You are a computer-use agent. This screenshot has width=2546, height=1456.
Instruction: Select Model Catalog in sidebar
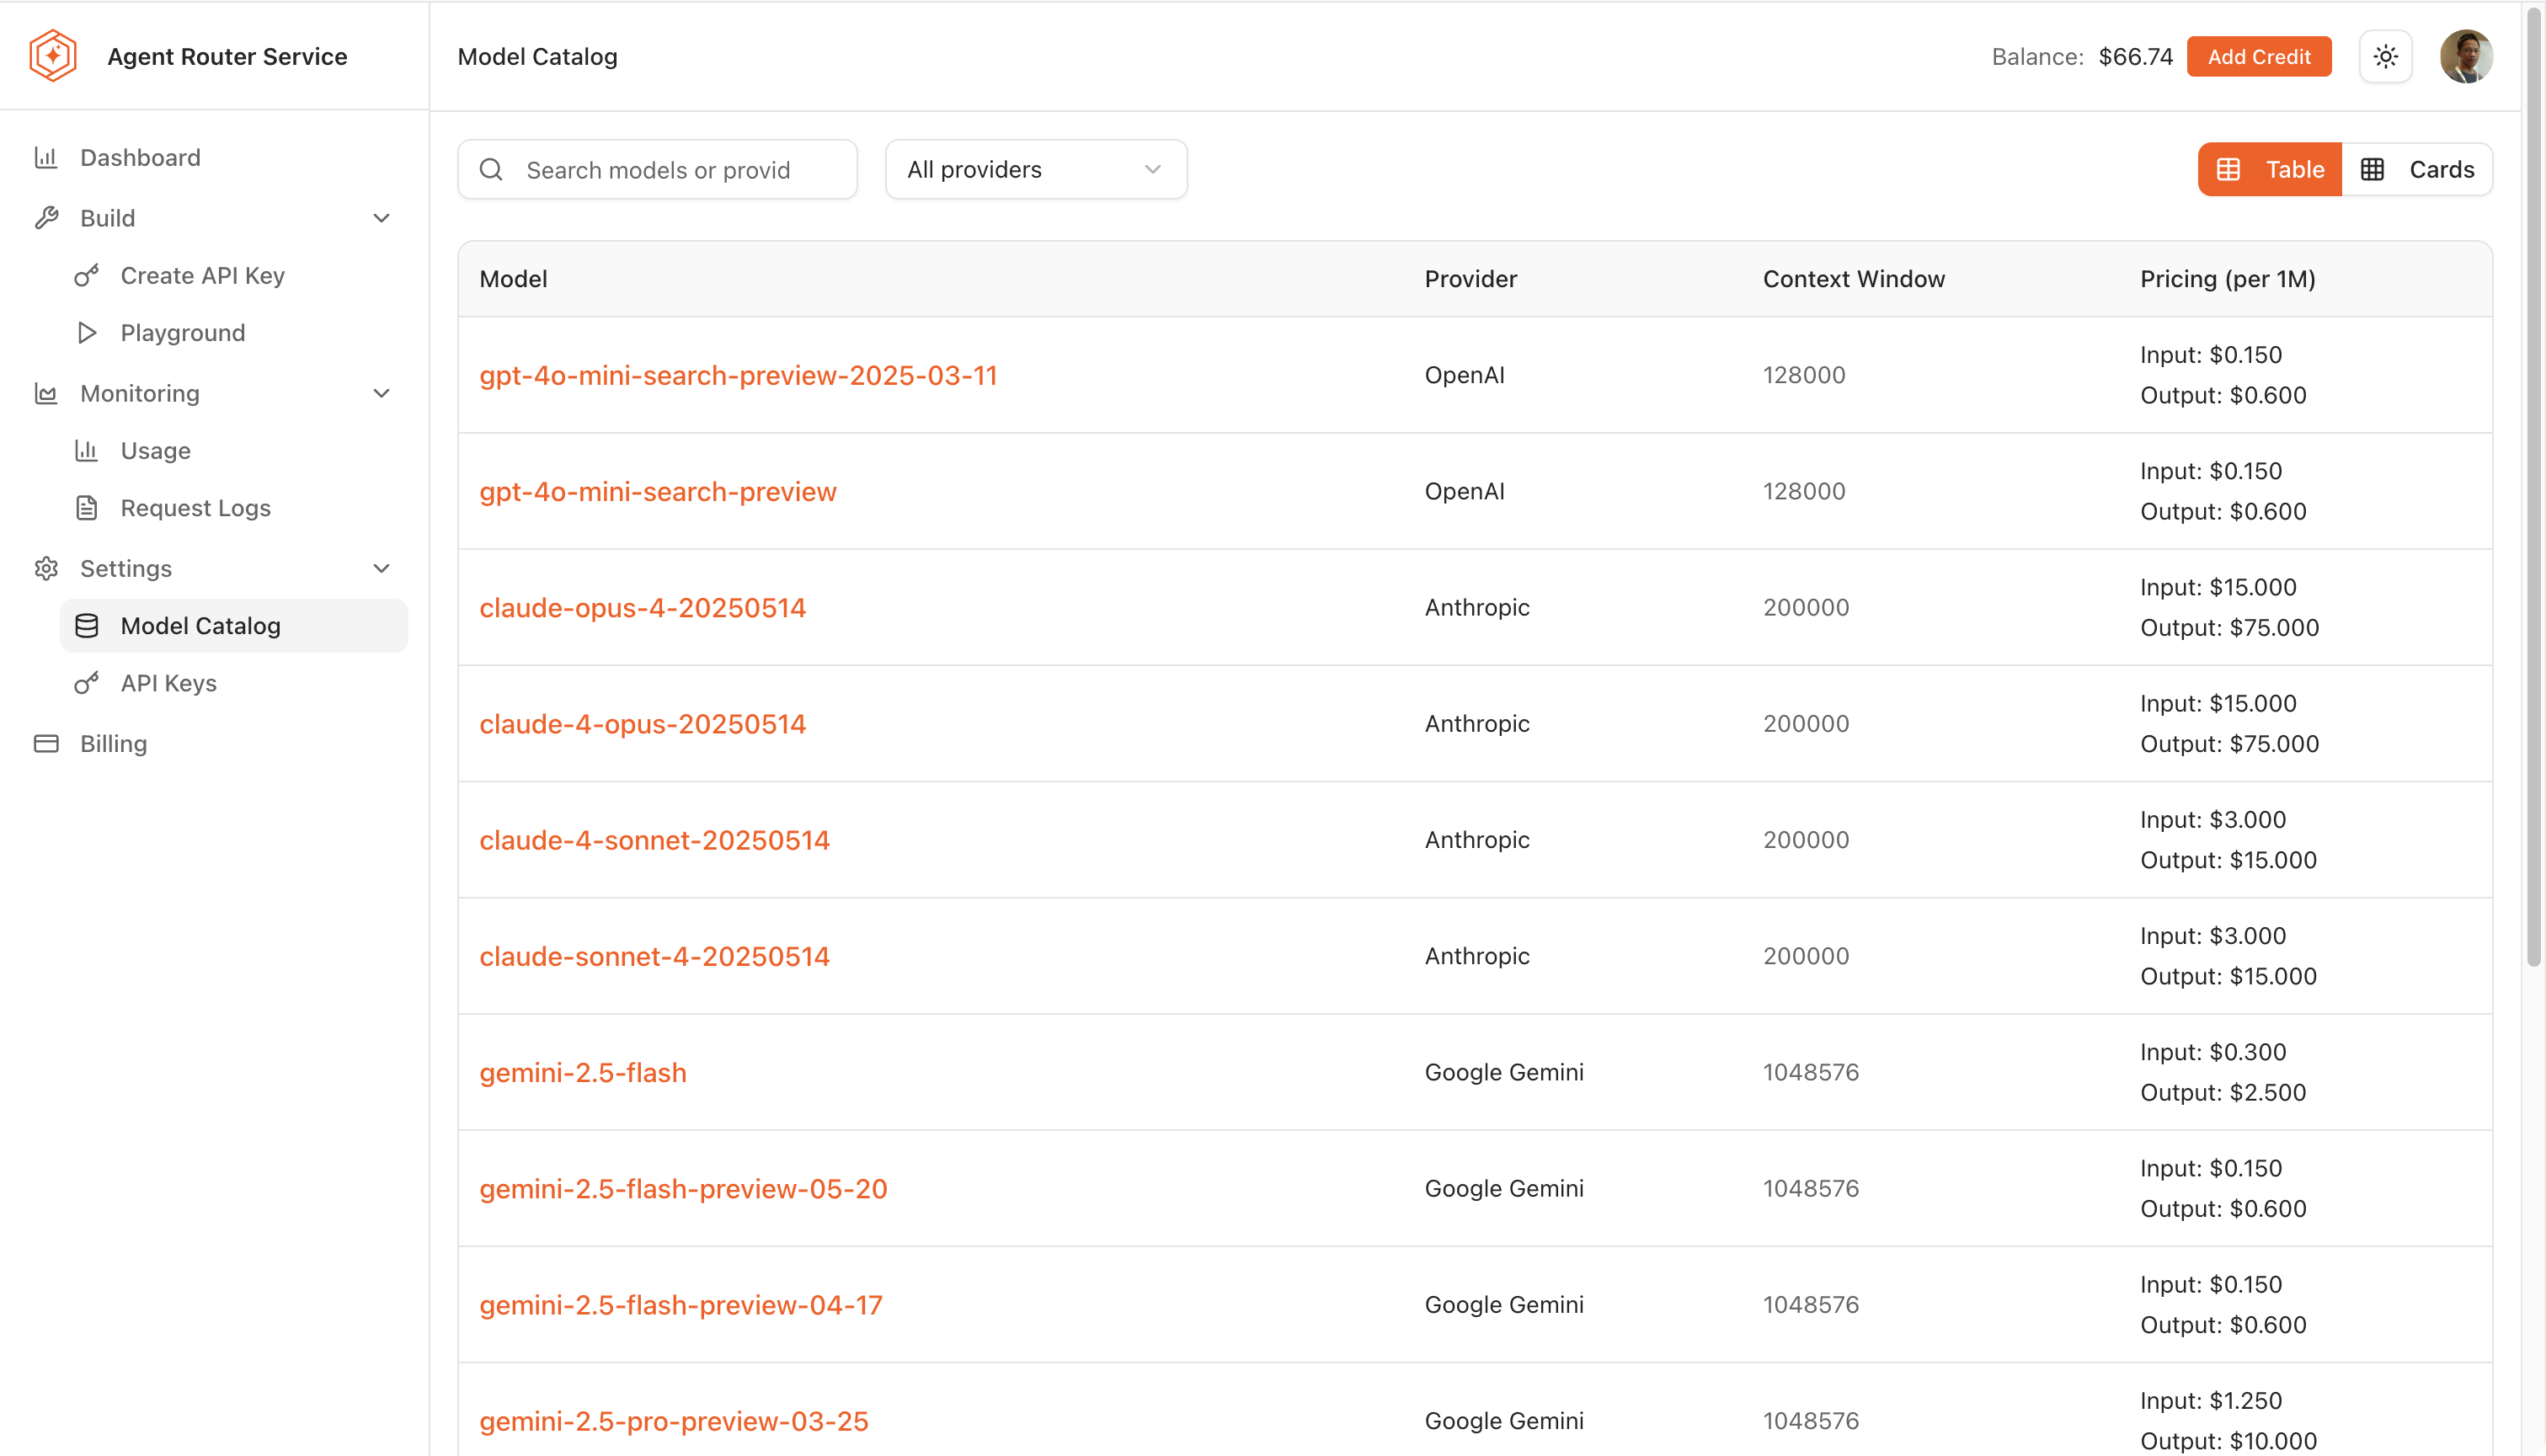point(200,626)
